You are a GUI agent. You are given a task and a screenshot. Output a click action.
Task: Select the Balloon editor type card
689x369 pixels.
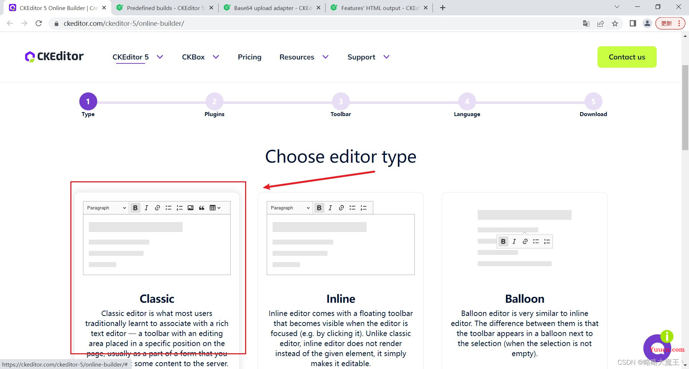coord(524,281)
